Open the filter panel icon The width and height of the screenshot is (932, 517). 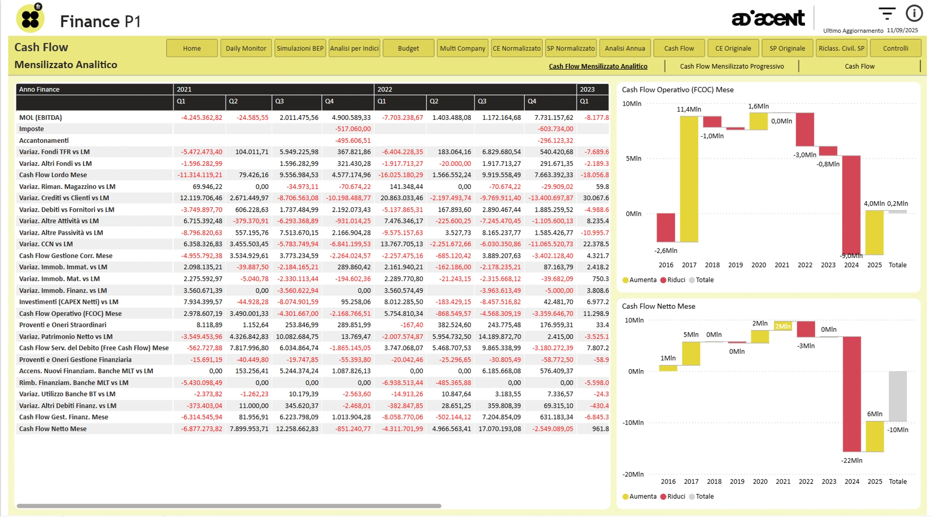886,14
